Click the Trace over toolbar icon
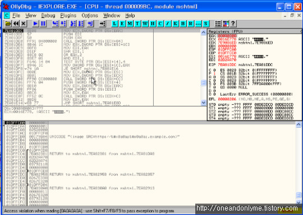Viewport: 303px width, 215px height. pos(81,24)
